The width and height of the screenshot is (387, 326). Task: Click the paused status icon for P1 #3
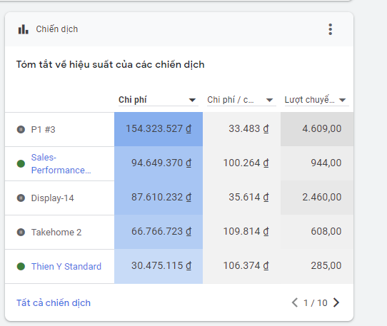coord(21,129)
